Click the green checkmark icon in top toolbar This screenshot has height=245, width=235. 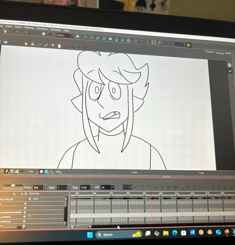click(x=189, y=45)
